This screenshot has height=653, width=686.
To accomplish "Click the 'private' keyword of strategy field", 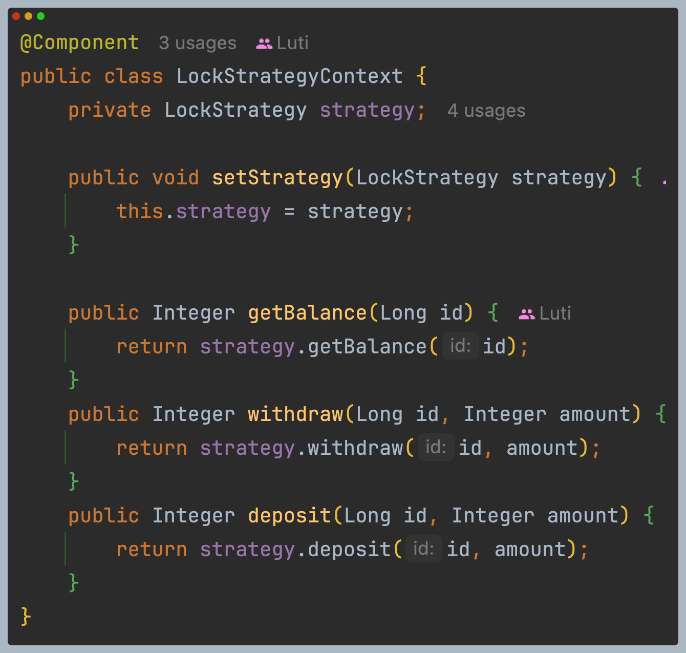I will [x=110, y=110].
